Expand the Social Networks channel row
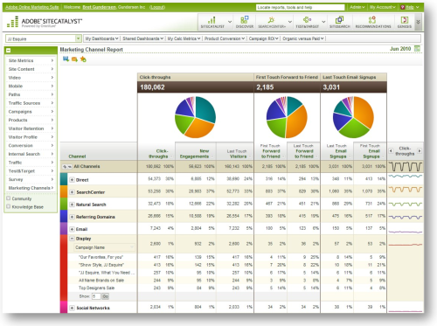The width and height of the screenshot is (437, 326). [x=72, y=308]
